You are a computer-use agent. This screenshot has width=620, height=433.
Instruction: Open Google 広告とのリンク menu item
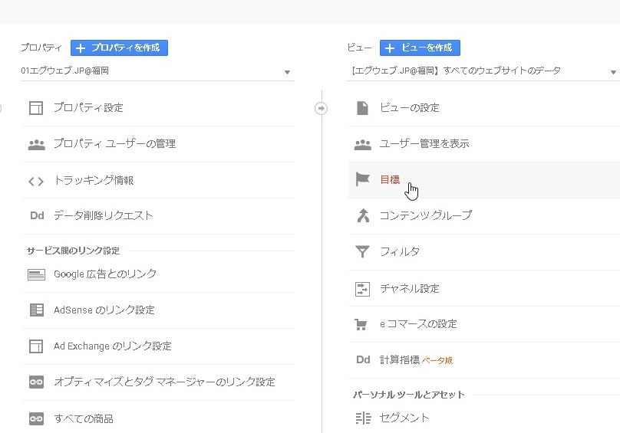point(105,274)
